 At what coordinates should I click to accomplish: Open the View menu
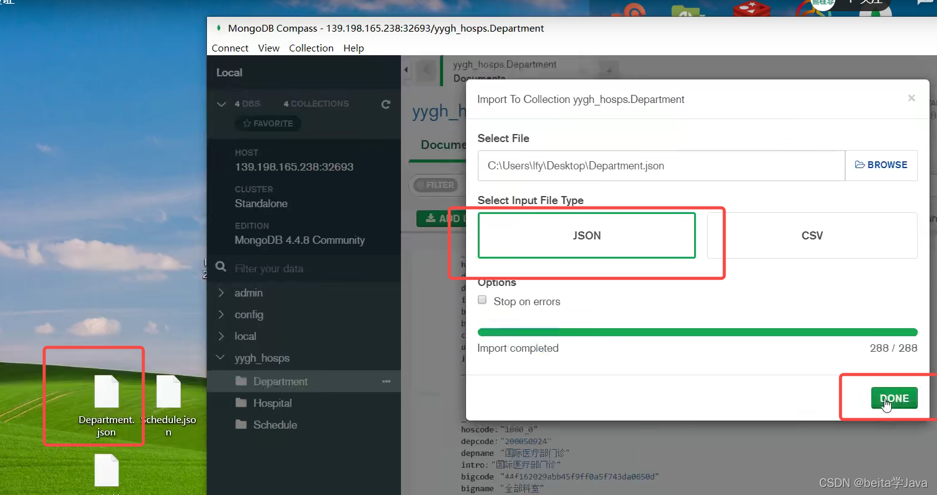coord(269,48)
